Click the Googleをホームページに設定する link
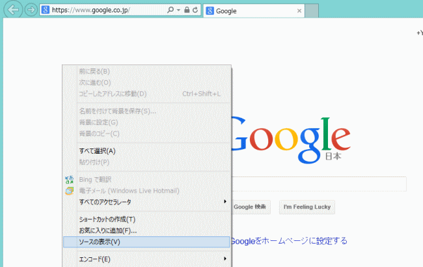The height and width of the screenshot is (267, 423). [289, 241]
